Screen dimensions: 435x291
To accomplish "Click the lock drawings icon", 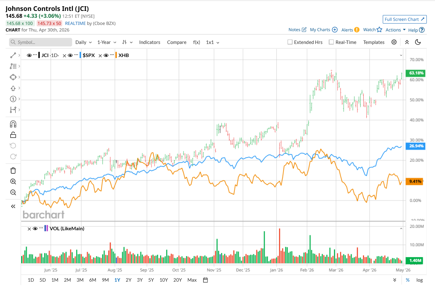I will point(13,135).
